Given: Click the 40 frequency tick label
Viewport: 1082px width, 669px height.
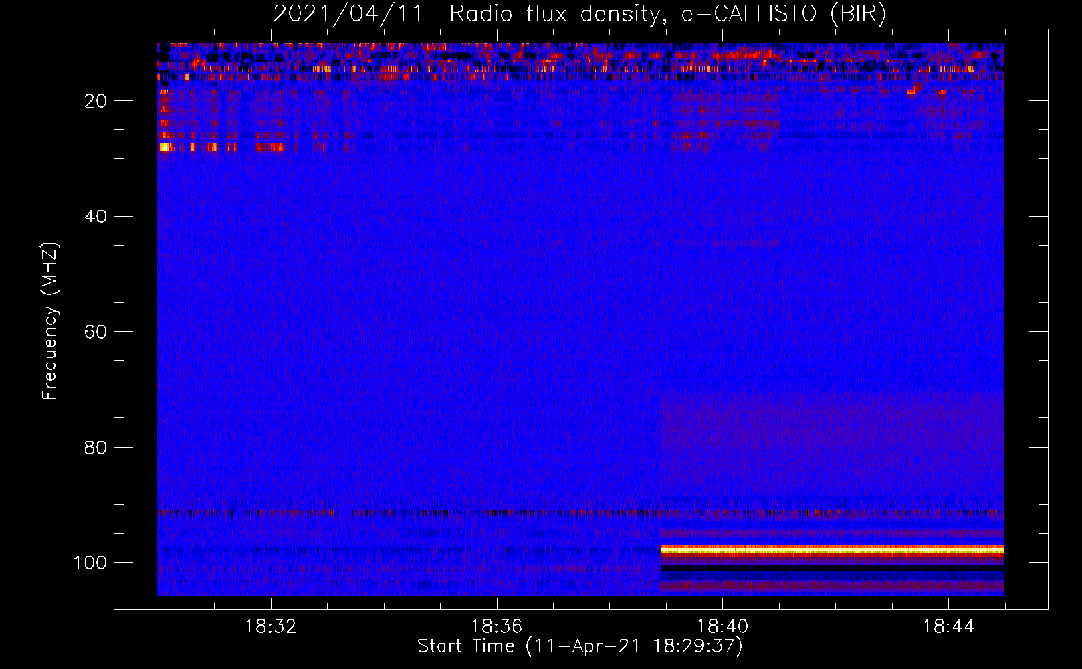Looking at the screenshot, I should click(96, 216).
